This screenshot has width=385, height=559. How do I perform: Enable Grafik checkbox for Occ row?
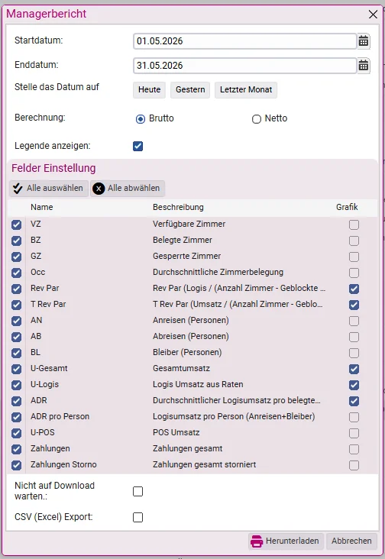354,273
